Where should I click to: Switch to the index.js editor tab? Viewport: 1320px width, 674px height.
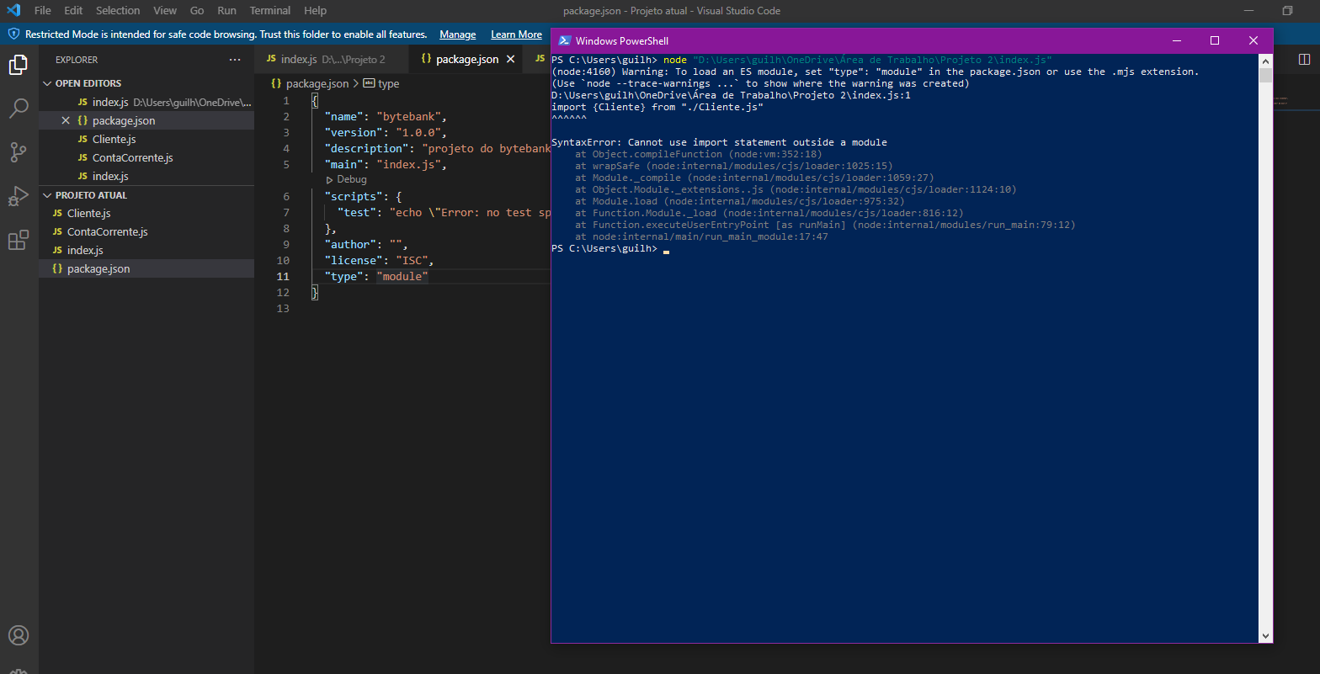331,59
